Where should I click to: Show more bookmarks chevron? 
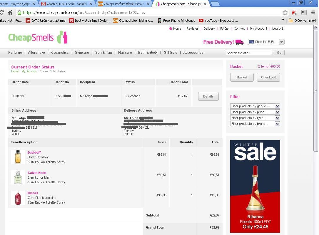pyautogui.click(x=283, y=19)
